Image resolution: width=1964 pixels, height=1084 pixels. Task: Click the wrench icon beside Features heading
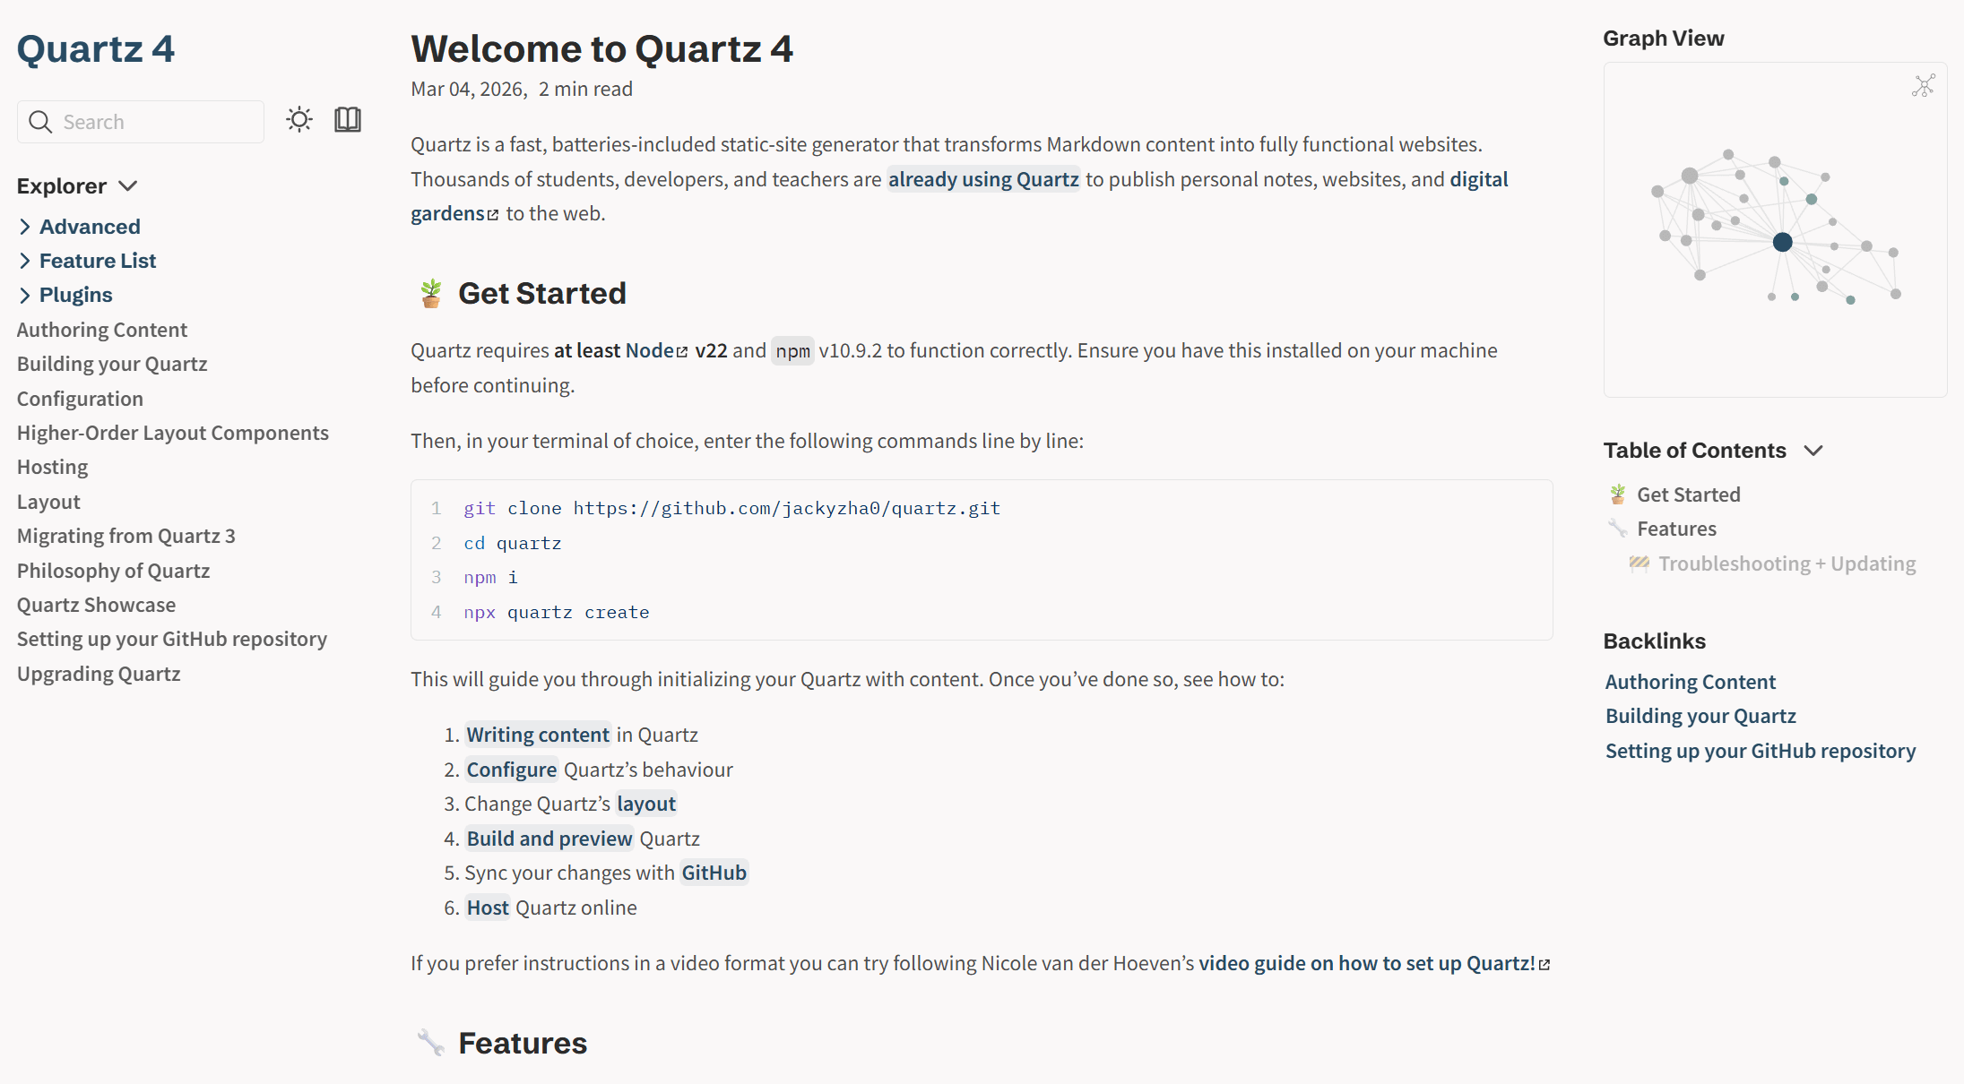[431, 1043]
